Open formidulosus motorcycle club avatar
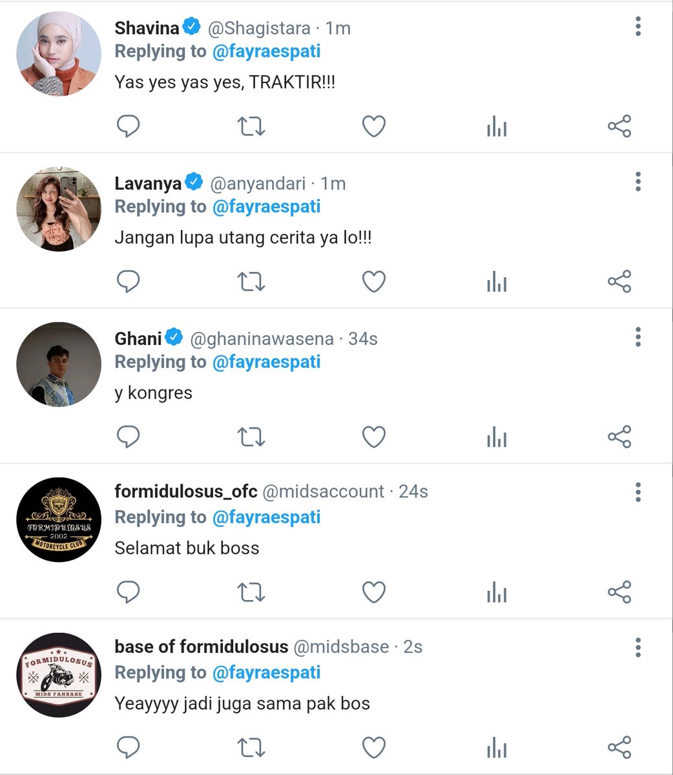Viewport: 673px width, 775px height. click(x=59, y=519)
